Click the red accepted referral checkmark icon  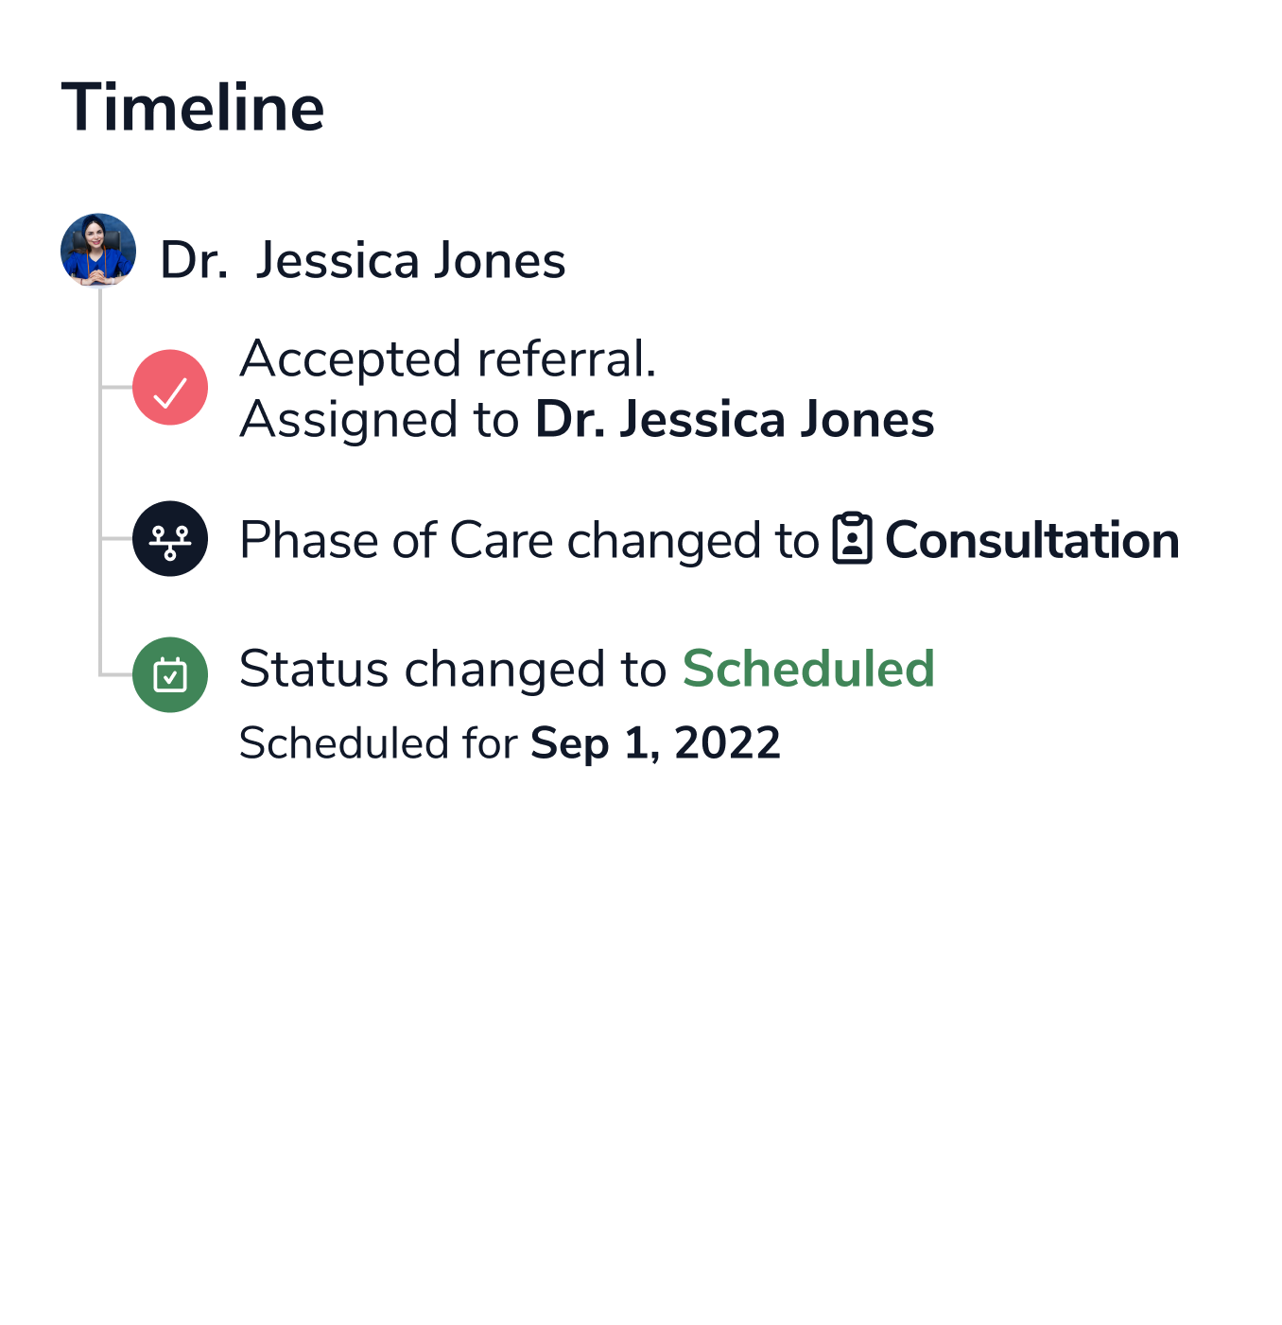pos(170,386)
